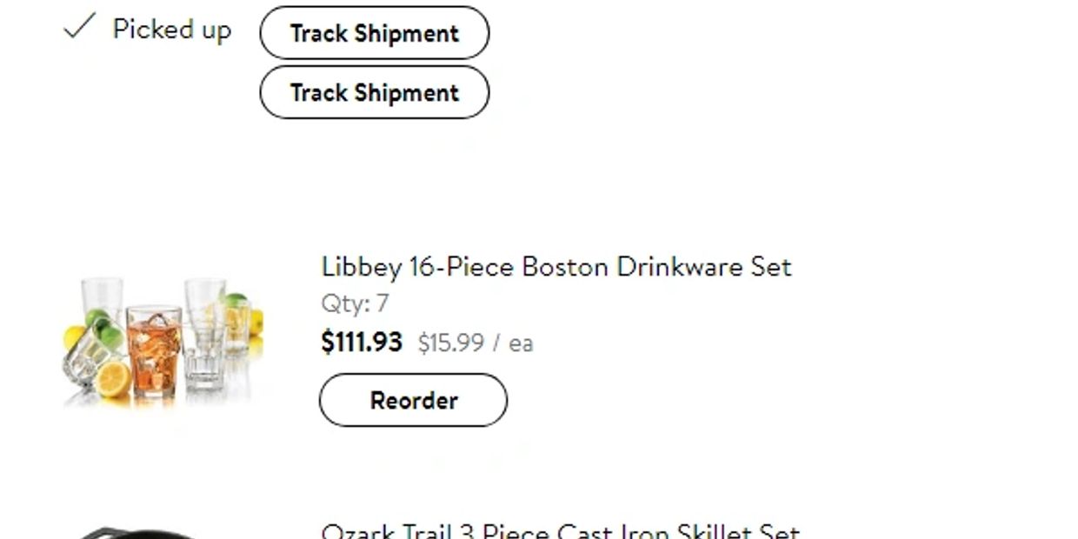Click the green limes in the drinkware photo

(104, 327)
